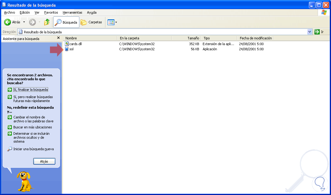Viewport: 331px width, 195px height.
Task: Click Sí, finalizar la búsqueda link
Action: [31, 90]
